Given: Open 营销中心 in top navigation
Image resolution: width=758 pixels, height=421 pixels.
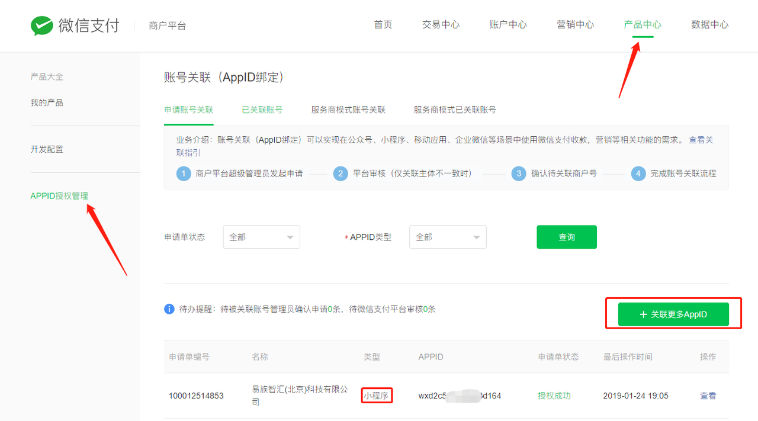Looking at the screenshot, I should tap(575, 25).
